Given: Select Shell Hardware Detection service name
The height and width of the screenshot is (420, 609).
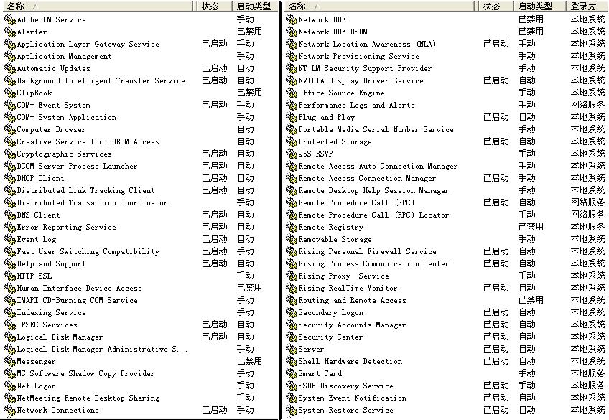Looking at the screenshot, I should point(350,361).
